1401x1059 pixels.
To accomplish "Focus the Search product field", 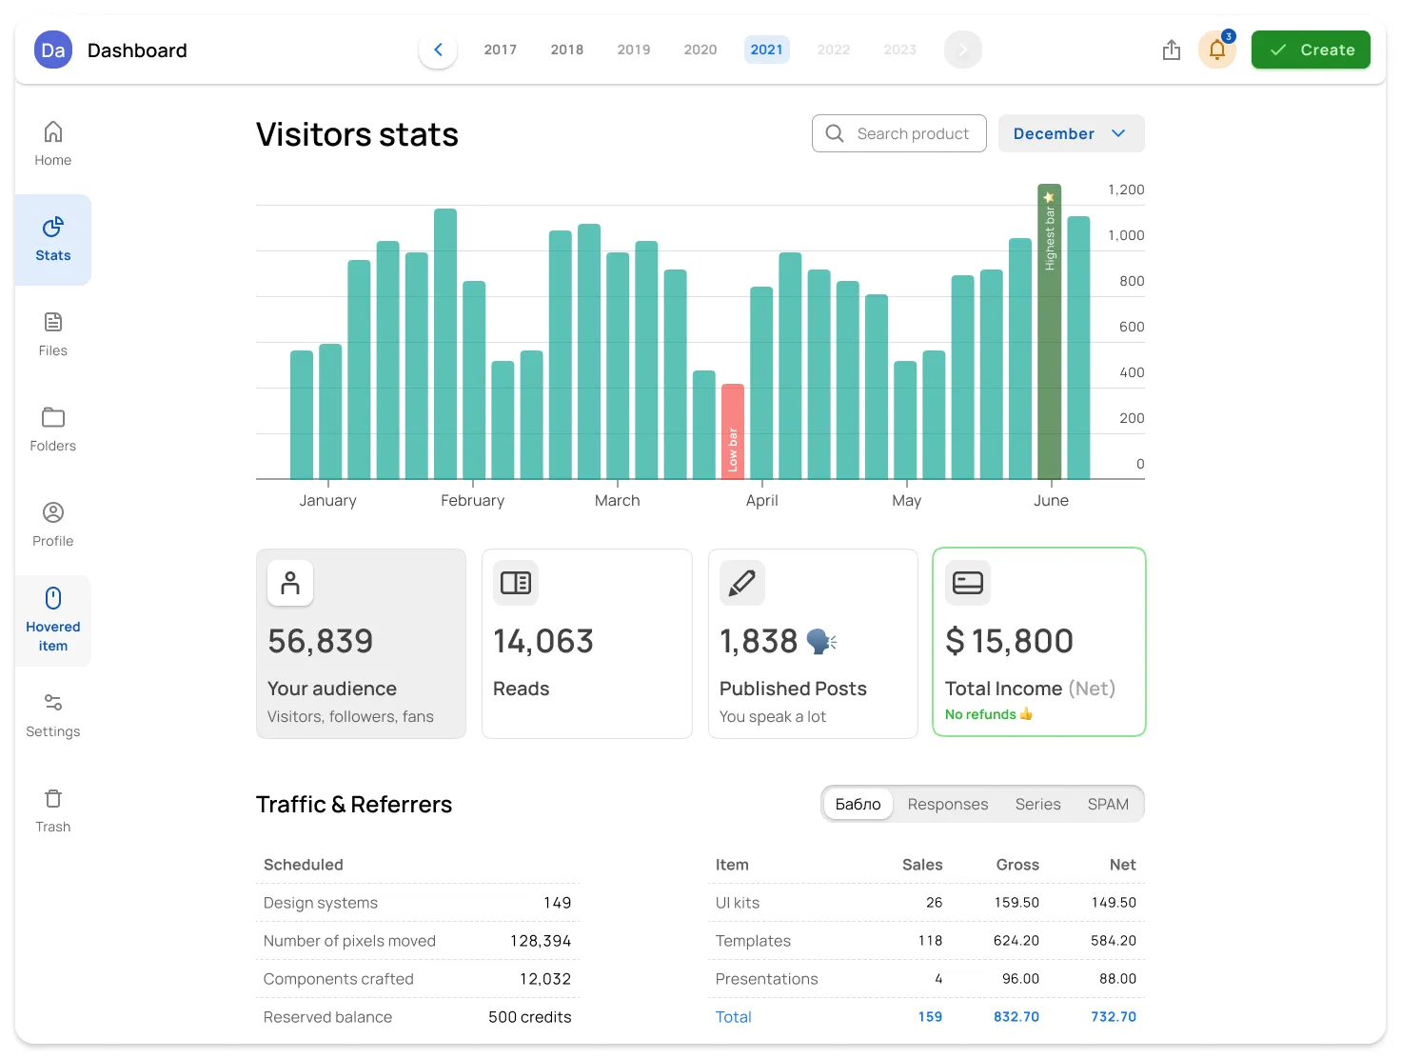I will point(912,134).
